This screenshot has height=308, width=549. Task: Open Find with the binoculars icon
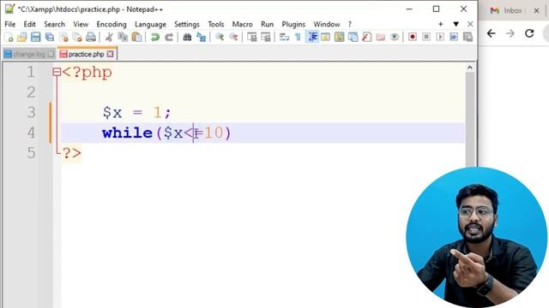[x=187, y=37]
